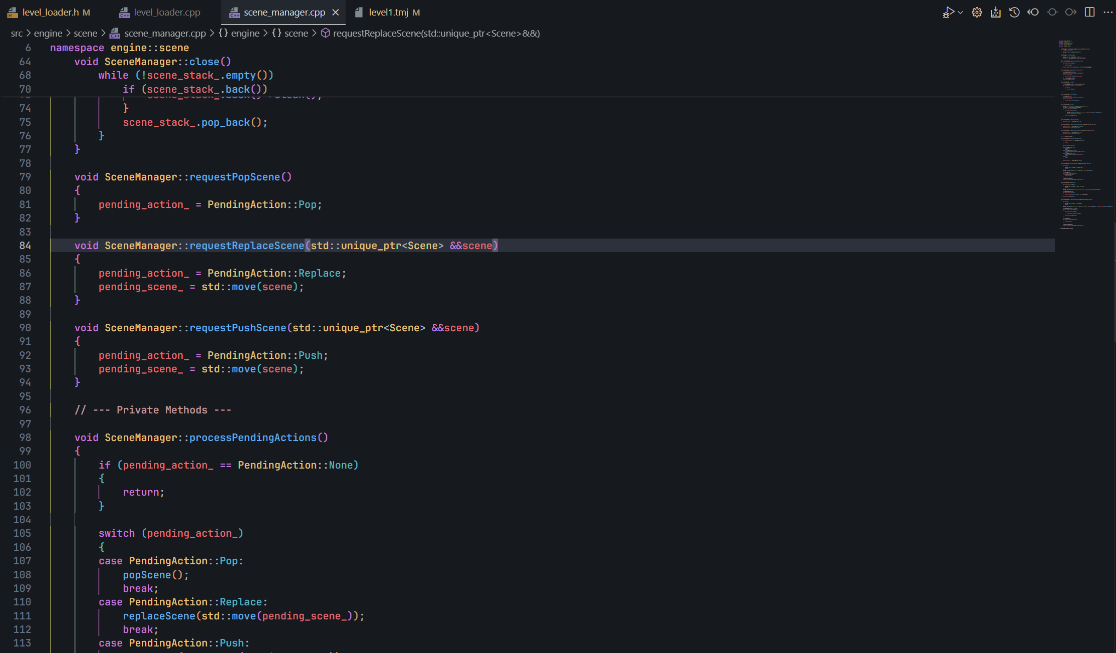This screenshot has width=1116, height=653.
Task: Click the cube symbol icon before requestReplaceScene
Action: coord(326,33)
